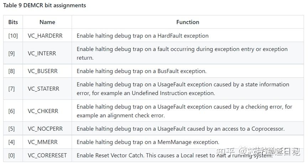Click the HardFault exception description text
The width and height of the screenshot is (308, 164).
point(142,36)
